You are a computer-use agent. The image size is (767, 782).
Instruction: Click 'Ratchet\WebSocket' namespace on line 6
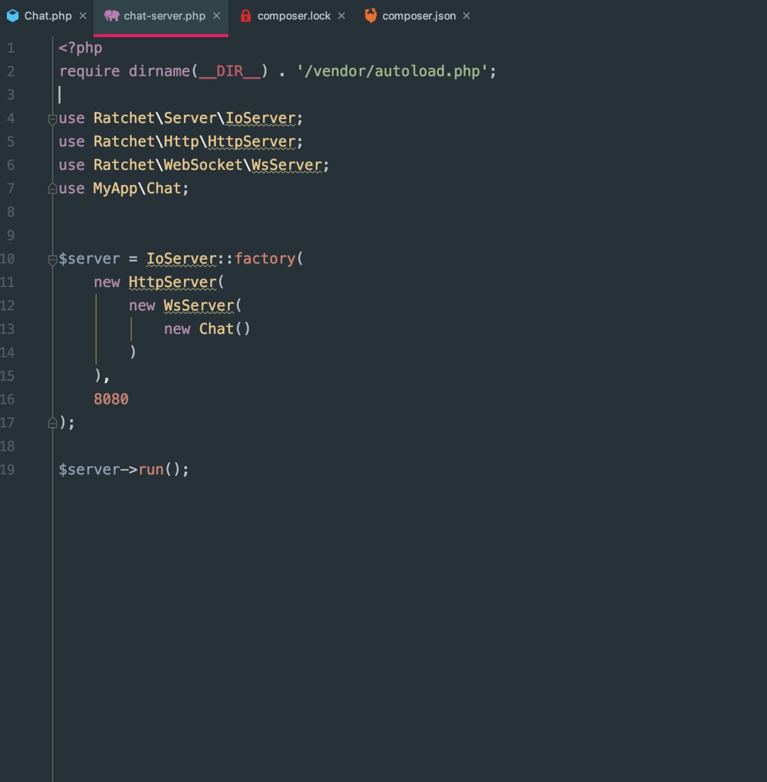coord(168,165)
